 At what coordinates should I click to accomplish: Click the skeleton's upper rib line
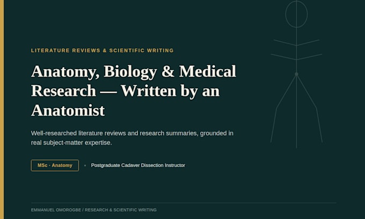point(296,42)
